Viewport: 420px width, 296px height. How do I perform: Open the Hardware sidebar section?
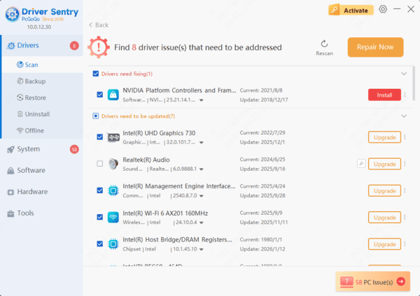(x=32, y=192)
